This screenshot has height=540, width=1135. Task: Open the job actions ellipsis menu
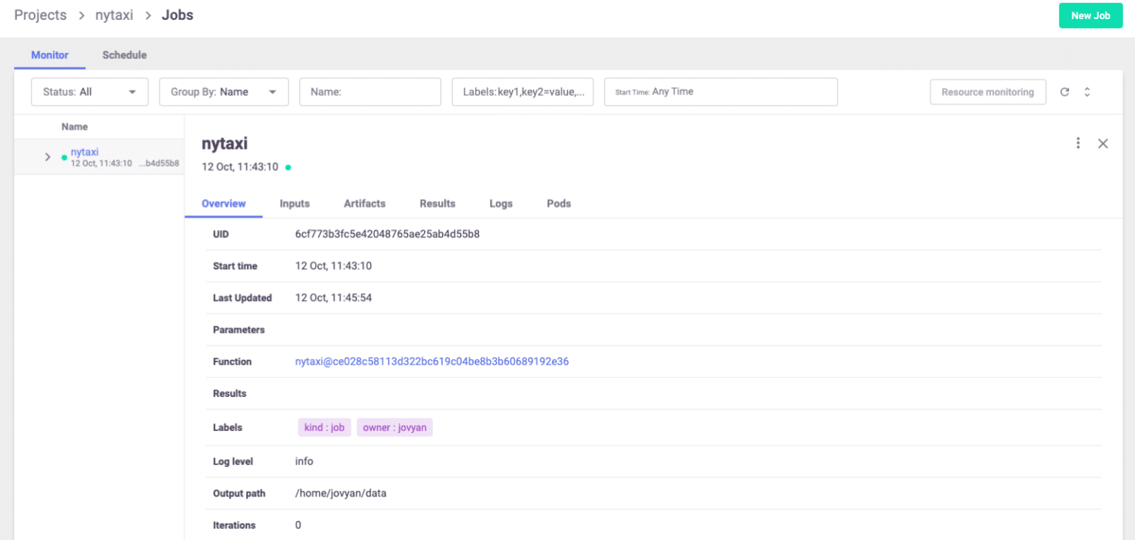tap(1078, 143)
